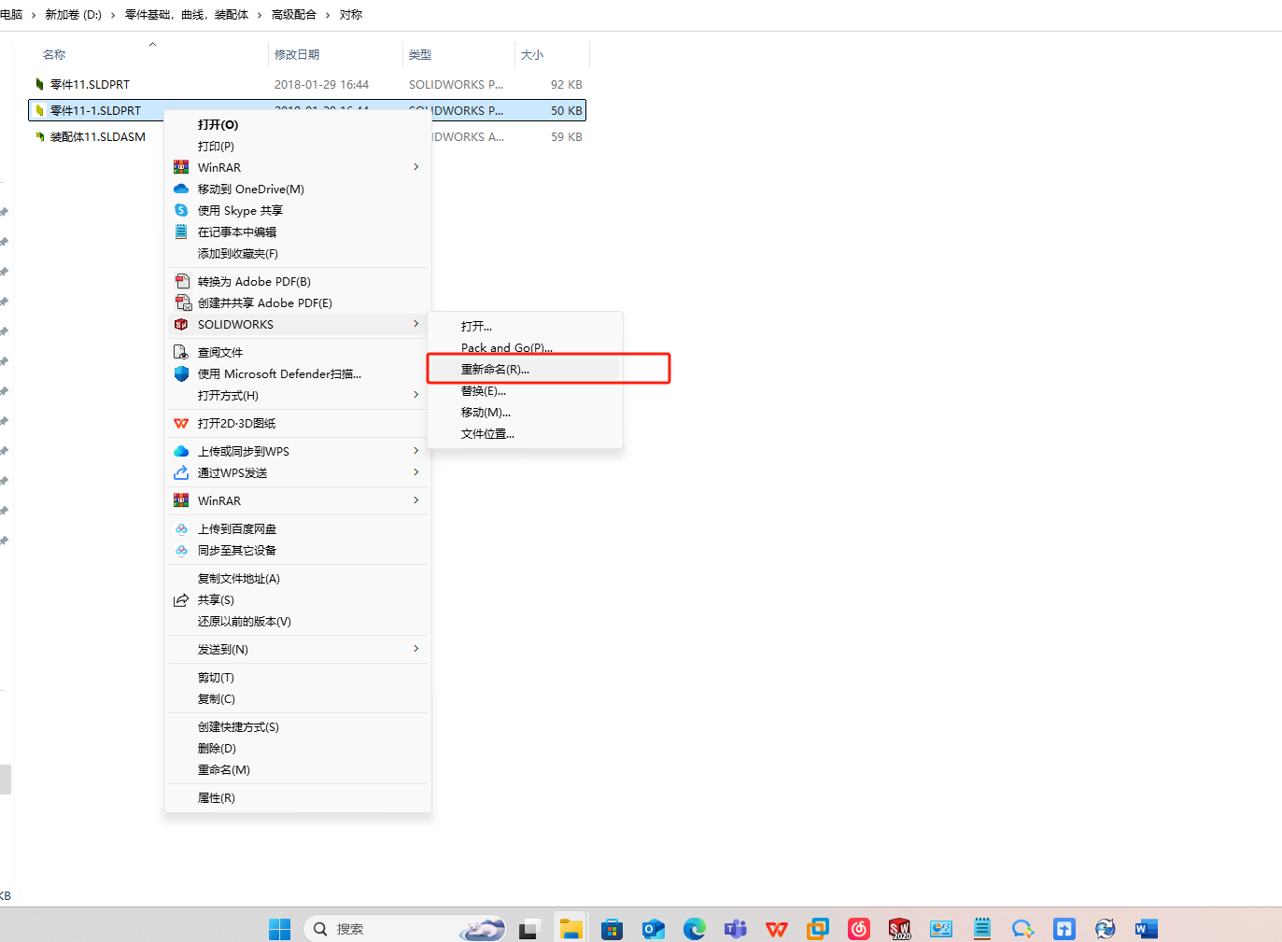1282x942 pixels.
Task: Open Microsoft Word from the taskbar
Action: [1146, 929]
